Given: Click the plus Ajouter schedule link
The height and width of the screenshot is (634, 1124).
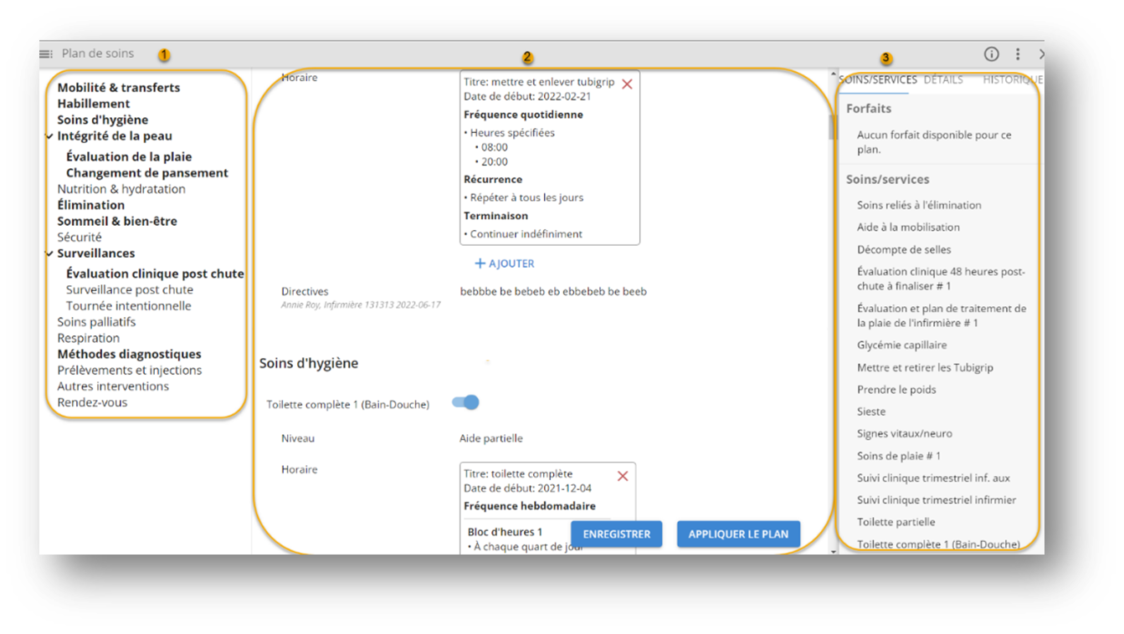Looking at the screenshot, I should coord(504,263).
